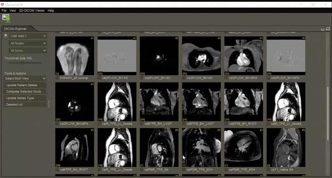Click the Thumbnail Size slider handle
332x178 pixels.
[x=22, y=63]
